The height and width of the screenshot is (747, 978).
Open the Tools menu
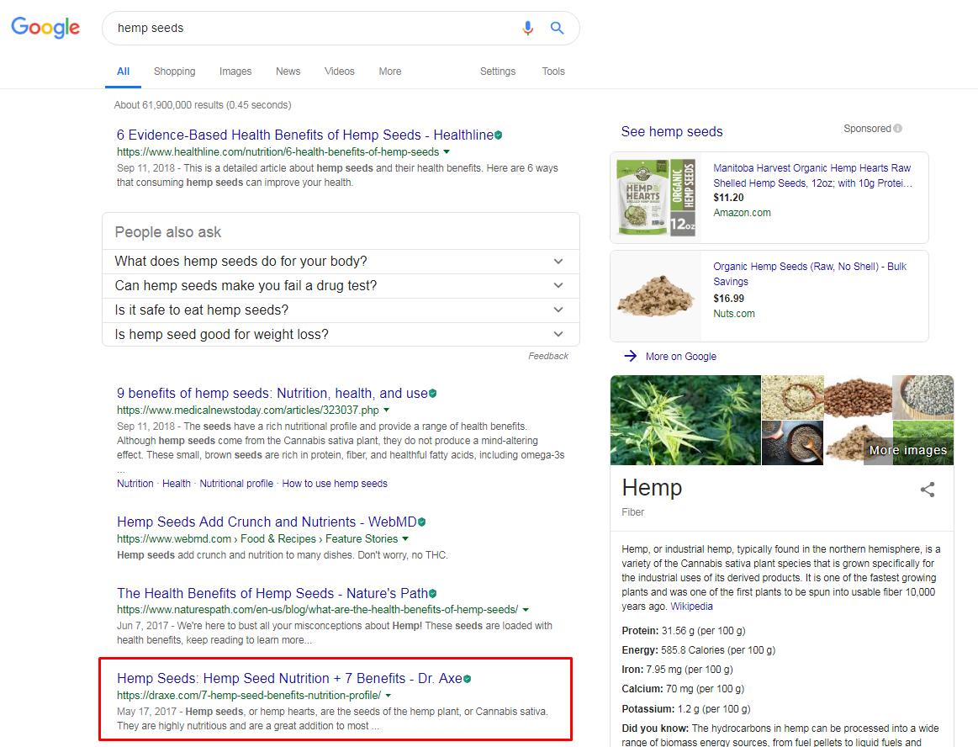[553, 72]
